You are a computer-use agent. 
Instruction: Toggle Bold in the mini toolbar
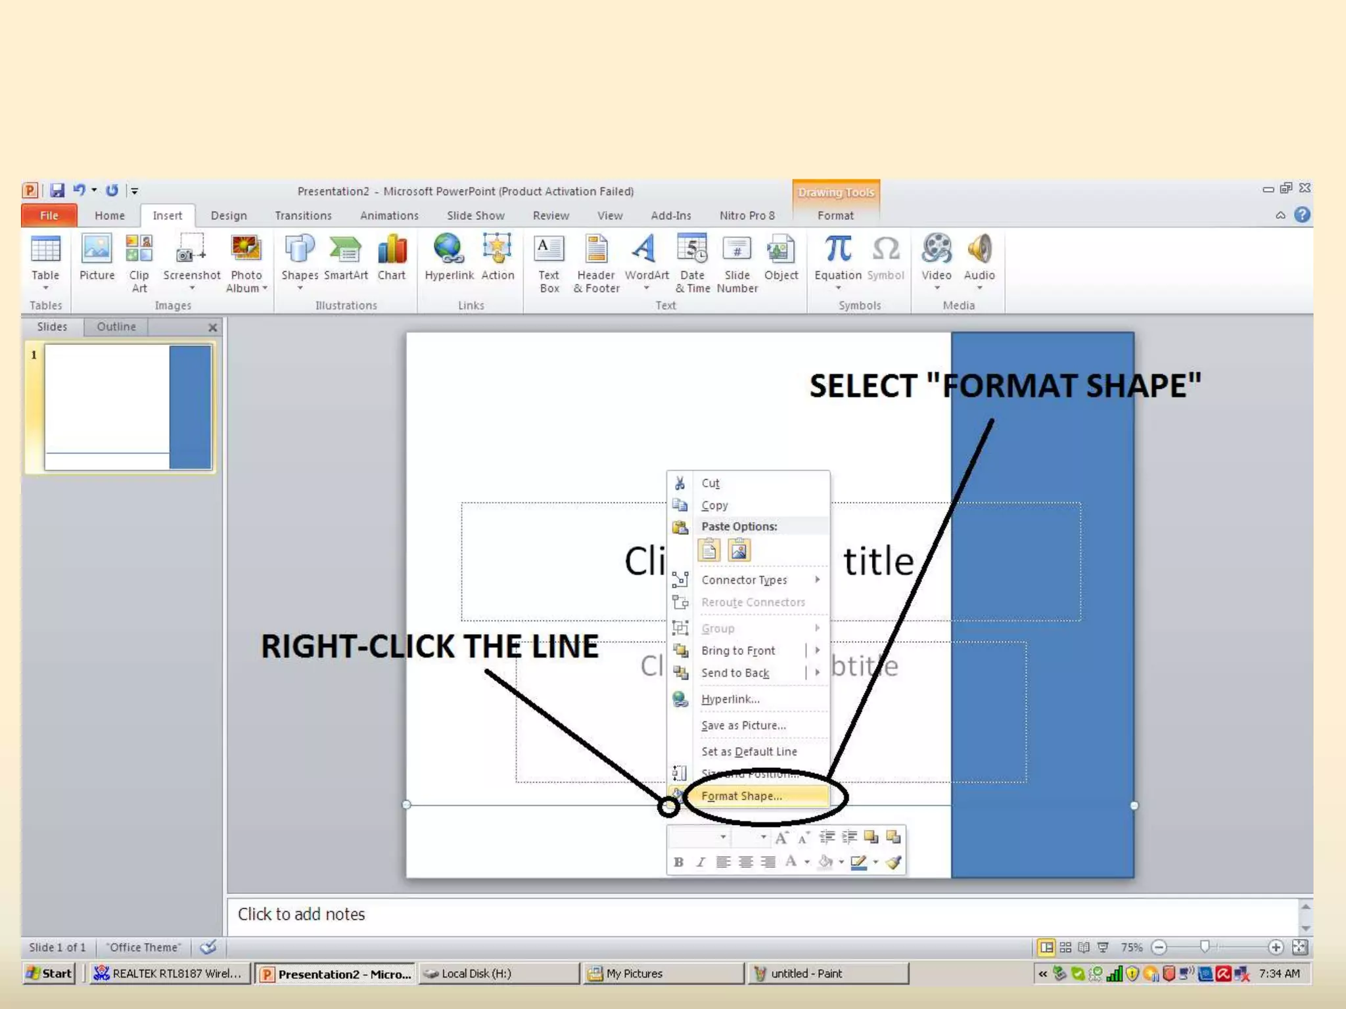click(x=679, y=862)
